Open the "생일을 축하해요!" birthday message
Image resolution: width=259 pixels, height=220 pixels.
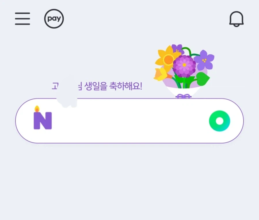(112, 86)
